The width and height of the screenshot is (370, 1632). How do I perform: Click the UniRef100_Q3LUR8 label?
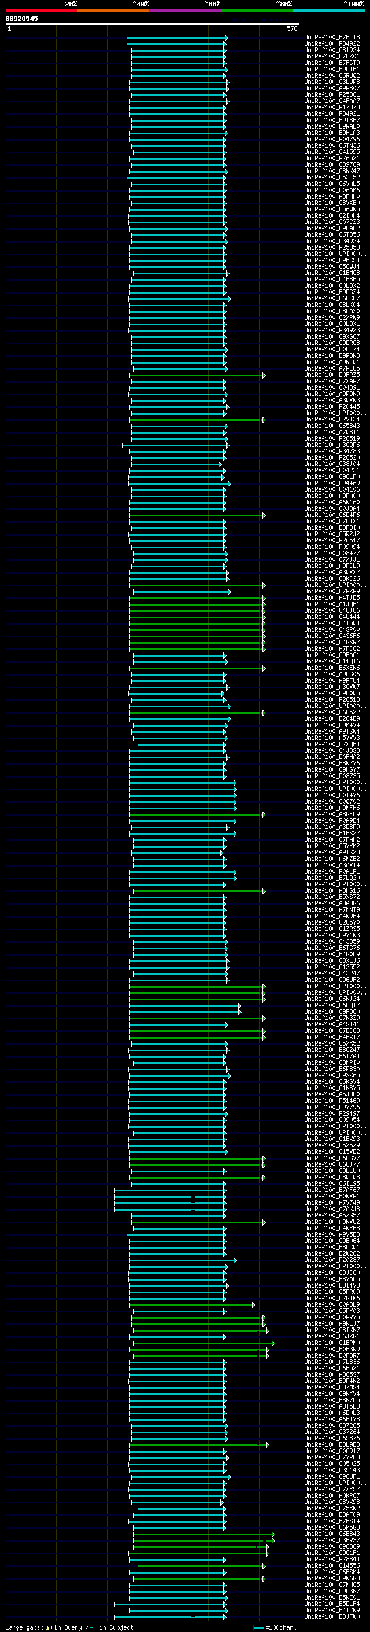(x=331, y=82)
